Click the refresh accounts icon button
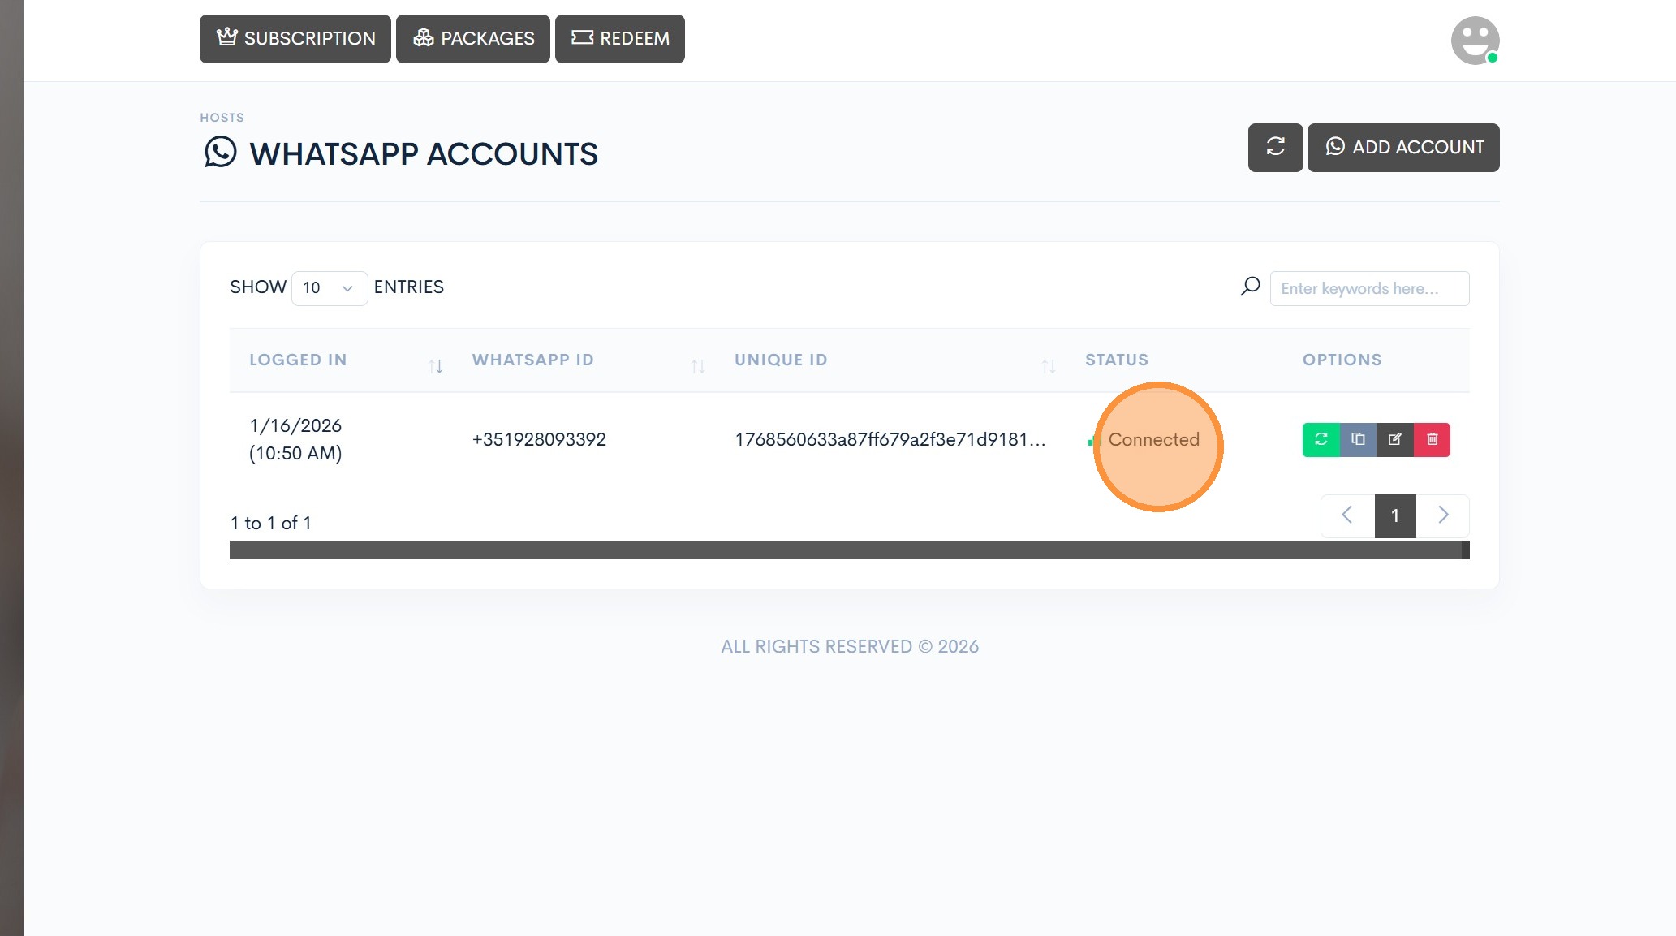 pyautogui.click(x=1275, y=147)
